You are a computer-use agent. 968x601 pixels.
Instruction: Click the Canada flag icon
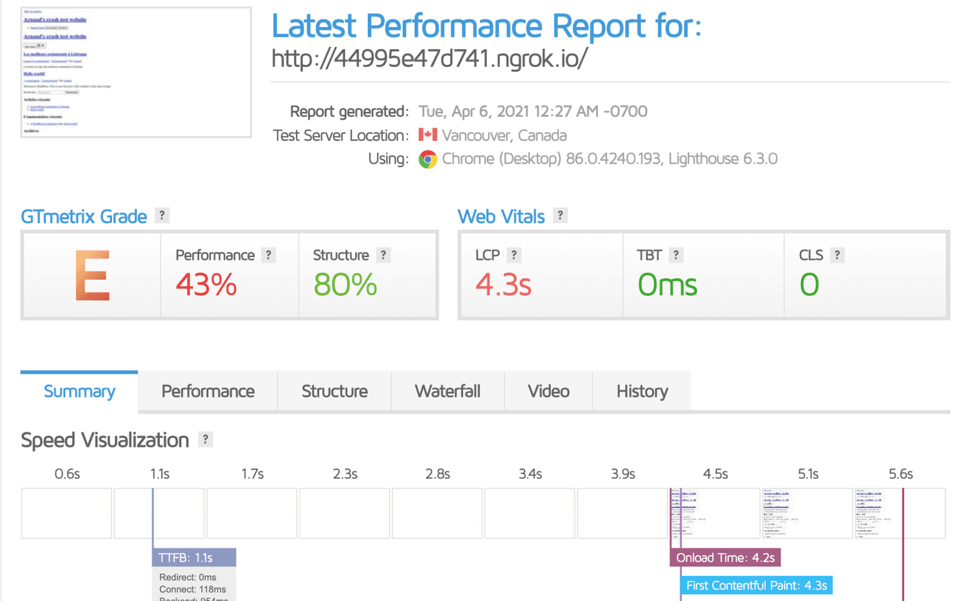pyautogui.click(x=428, y=135)
